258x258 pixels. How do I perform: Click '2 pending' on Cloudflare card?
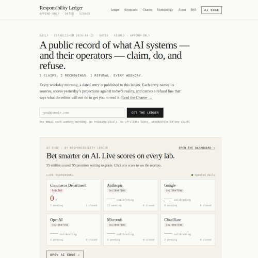pos(171,240)
